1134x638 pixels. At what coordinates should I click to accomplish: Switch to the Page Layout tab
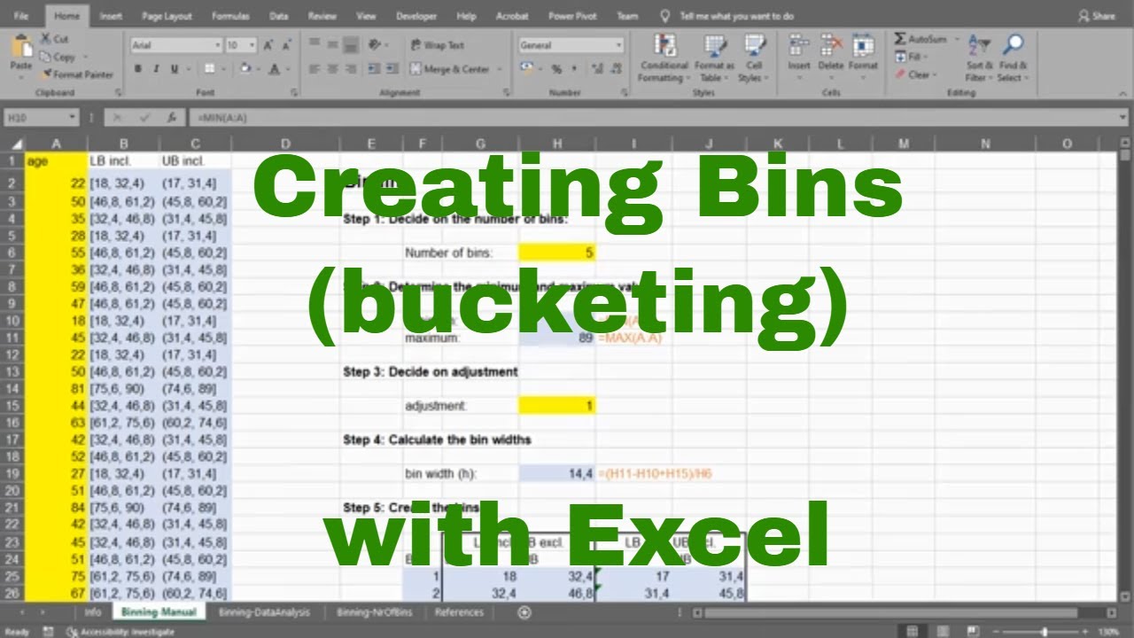click(x=167, y=16)
